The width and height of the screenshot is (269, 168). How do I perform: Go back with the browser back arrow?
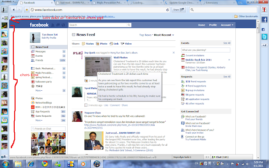tap(13, 10)
